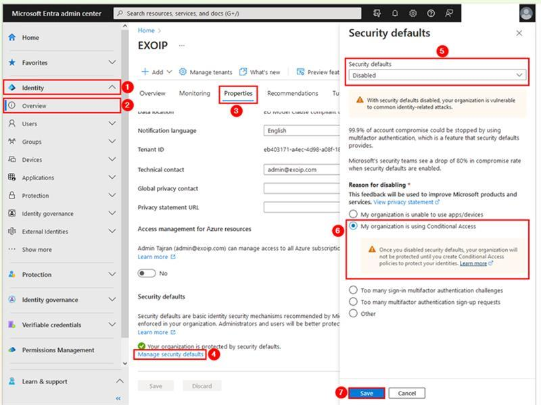541x405 pixels.
Task: Click the Applications grid icon
Action: coord(12,177)
